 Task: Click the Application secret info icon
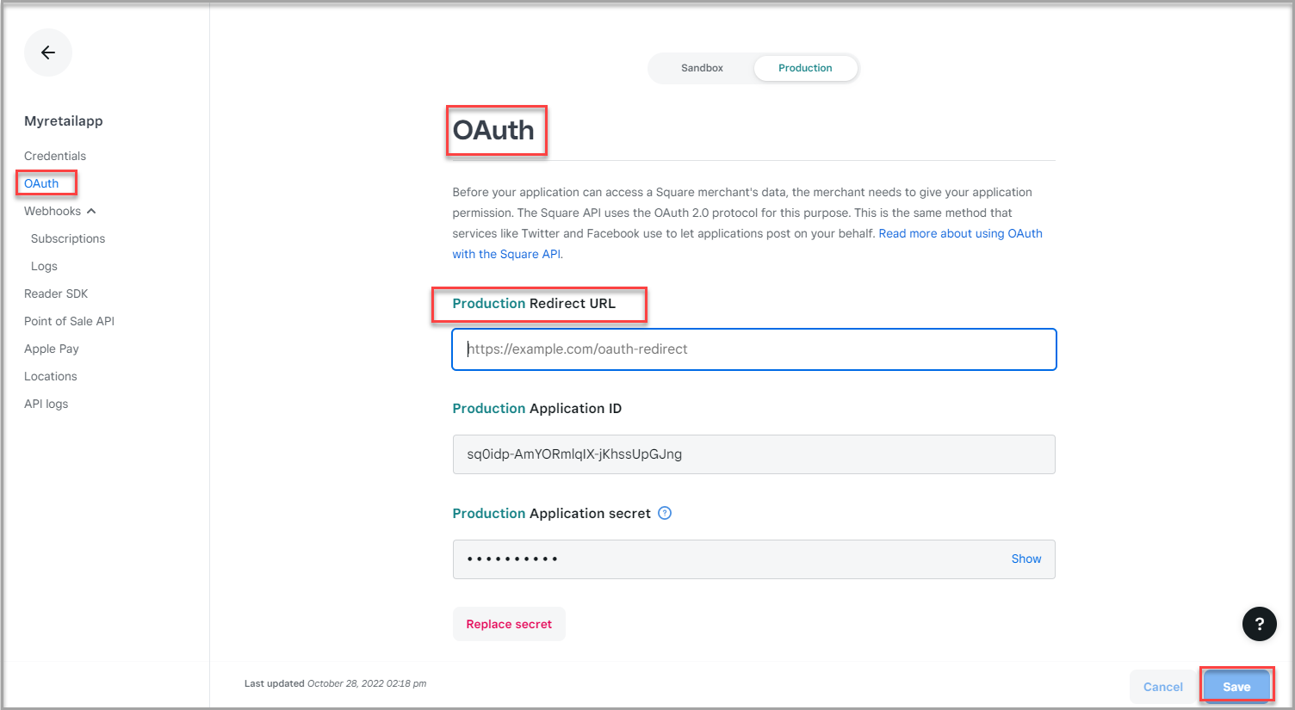tap(665, 513)
